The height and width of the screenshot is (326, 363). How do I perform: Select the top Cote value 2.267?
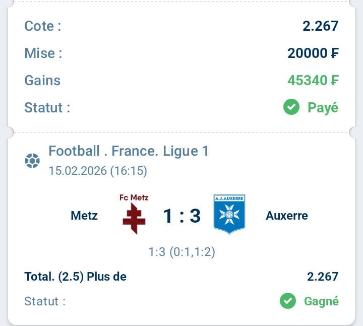tap(320, 26)
